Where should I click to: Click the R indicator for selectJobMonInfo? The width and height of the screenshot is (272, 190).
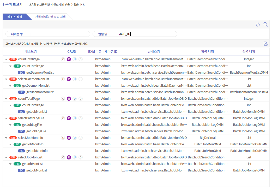coord(69,138)
